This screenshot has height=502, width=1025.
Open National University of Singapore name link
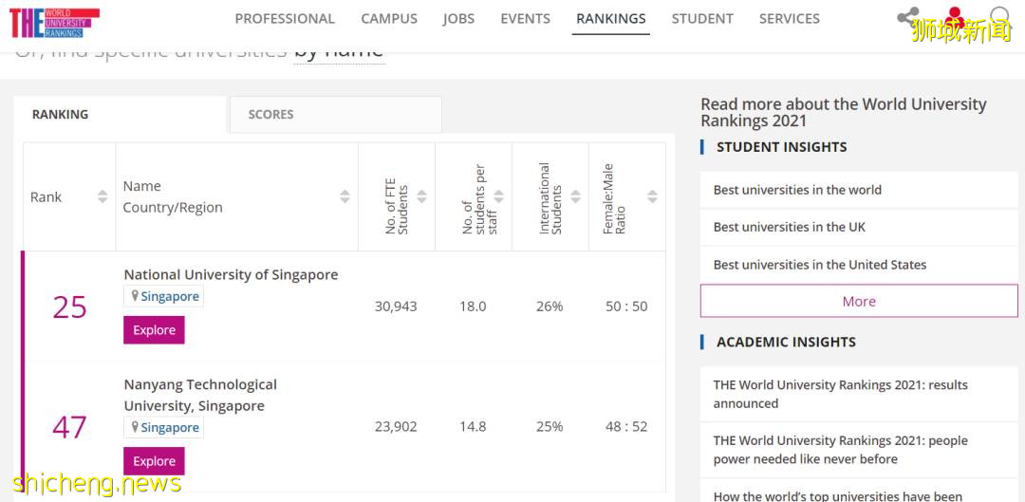point(231,274)
